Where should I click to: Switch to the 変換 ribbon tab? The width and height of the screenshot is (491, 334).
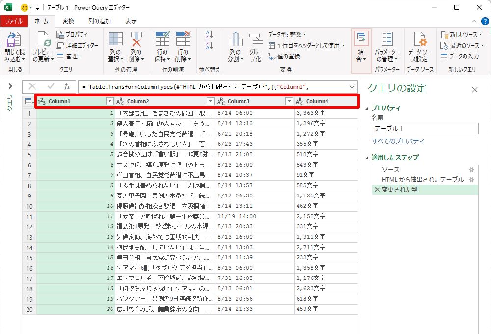pos(68,21)
